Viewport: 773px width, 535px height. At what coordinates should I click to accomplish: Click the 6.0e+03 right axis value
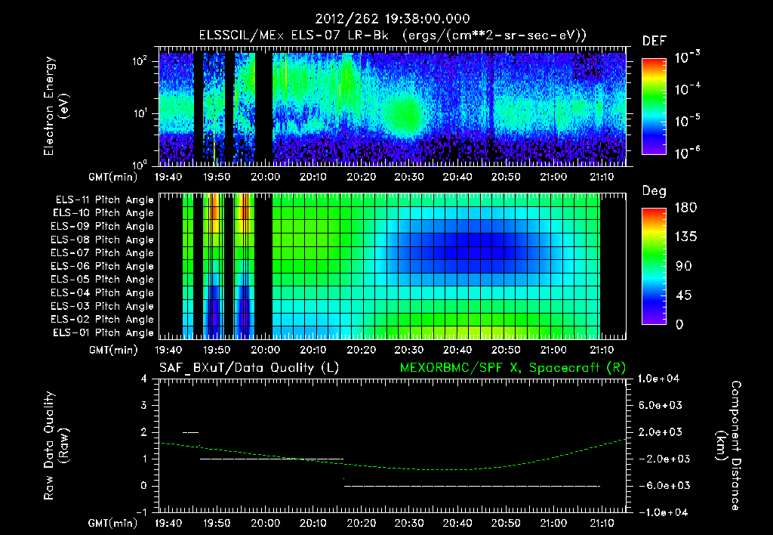point(660,405)
